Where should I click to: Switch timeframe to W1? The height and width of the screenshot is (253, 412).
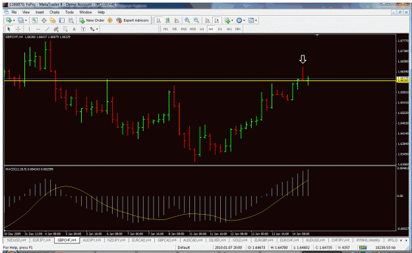pos(229,29)
